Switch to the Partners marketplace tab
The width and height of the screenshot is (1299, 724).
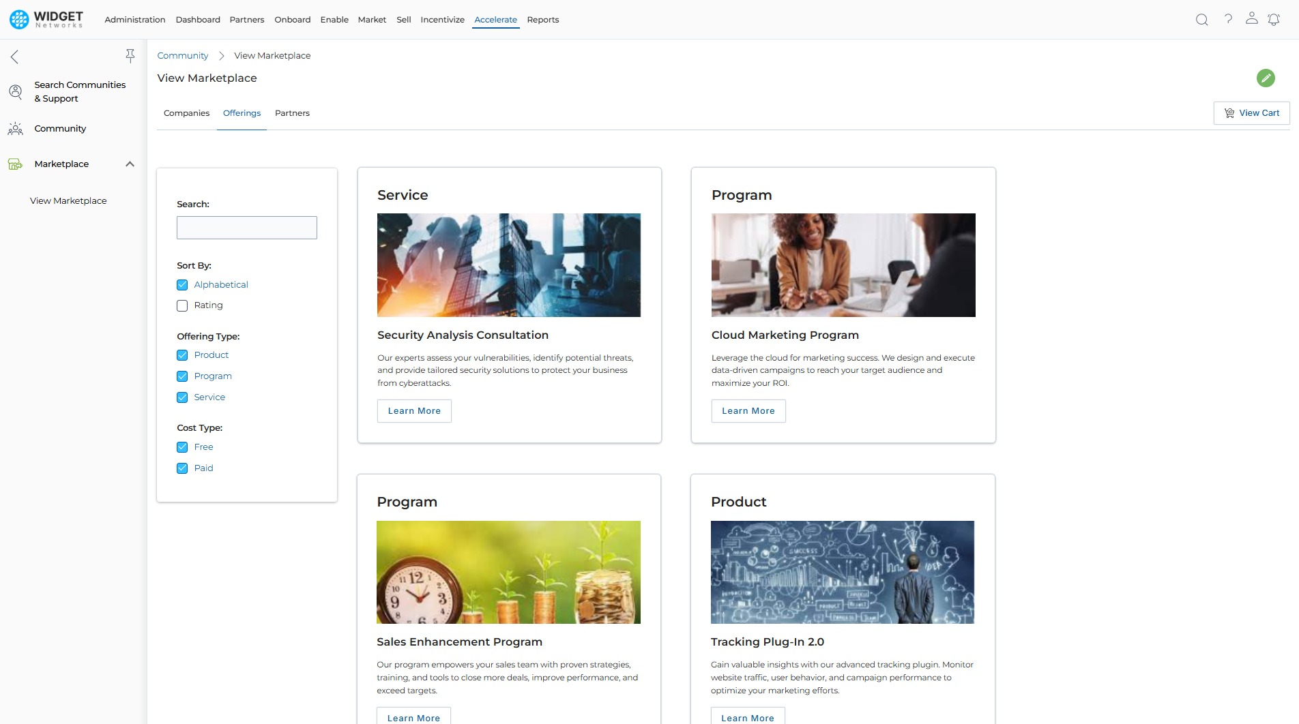coord(292,113)
